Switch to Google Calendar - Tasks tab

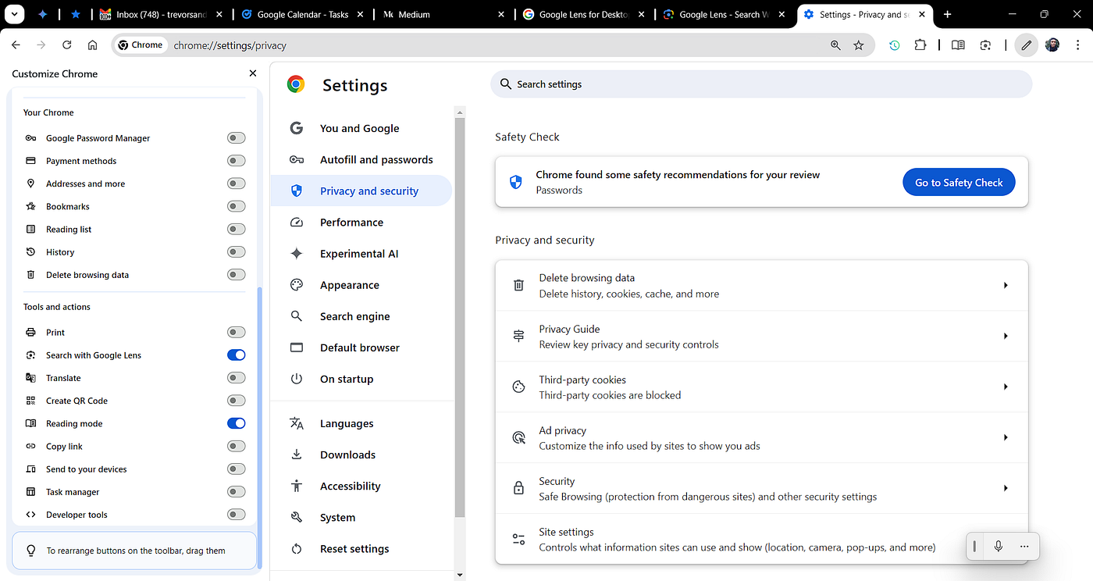point(303,14)
